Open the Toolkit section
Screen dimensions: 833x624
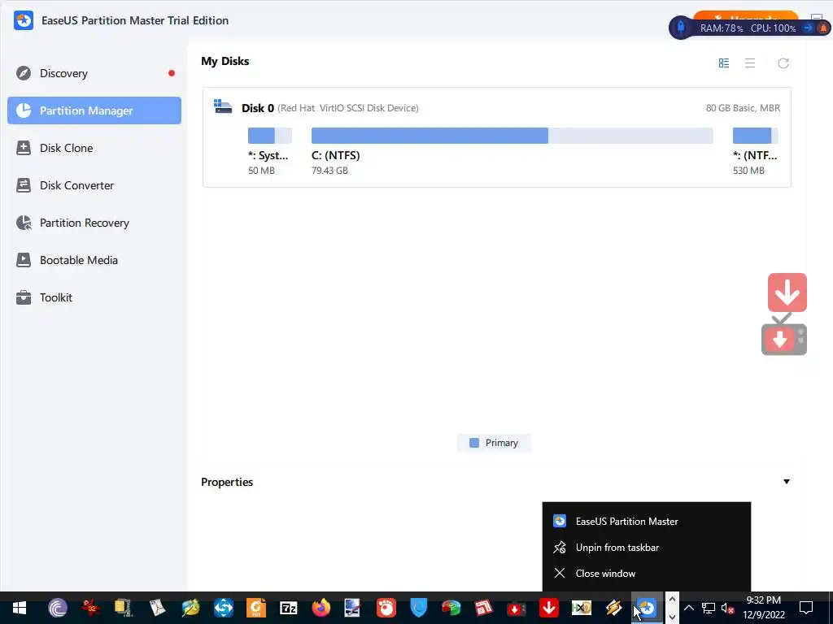click(94, 297)
